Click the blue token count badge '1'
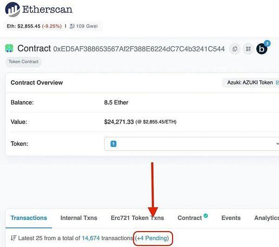The image size is (279, 247). click(113, 144)
